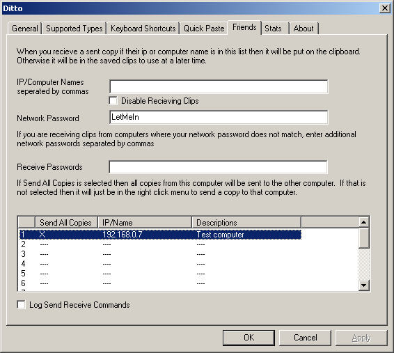Select empty row 3 in friends list

160,254
